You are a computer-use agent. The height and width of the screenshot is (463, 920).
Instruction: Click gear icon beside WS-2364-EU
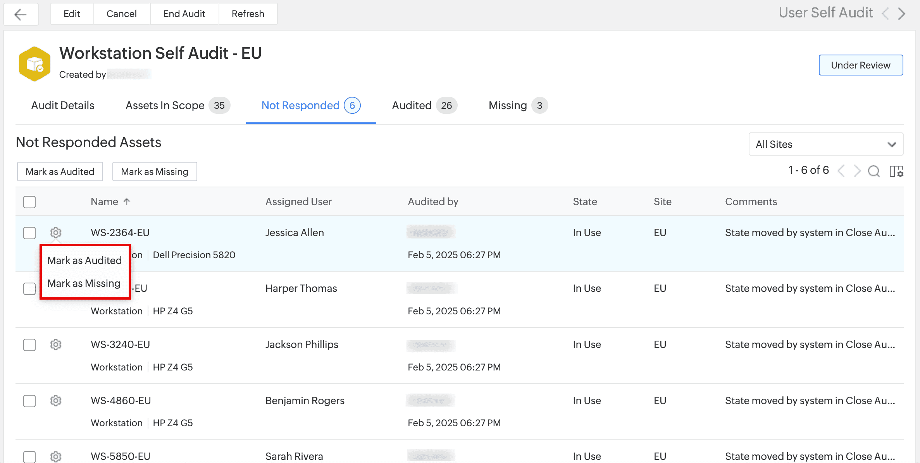pos(56,233)
